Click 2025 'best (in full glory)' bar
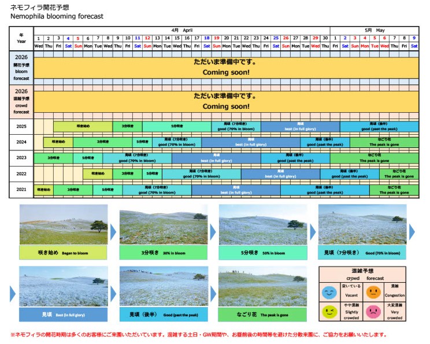 pos(301,127)
